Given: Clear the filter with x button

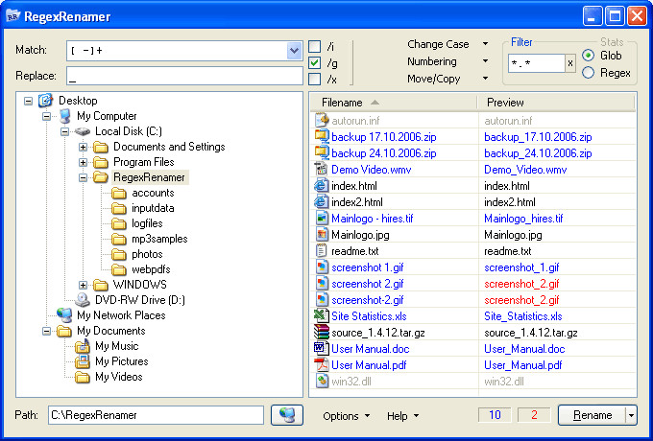Looking at the screenshot, I should point(570,63).
